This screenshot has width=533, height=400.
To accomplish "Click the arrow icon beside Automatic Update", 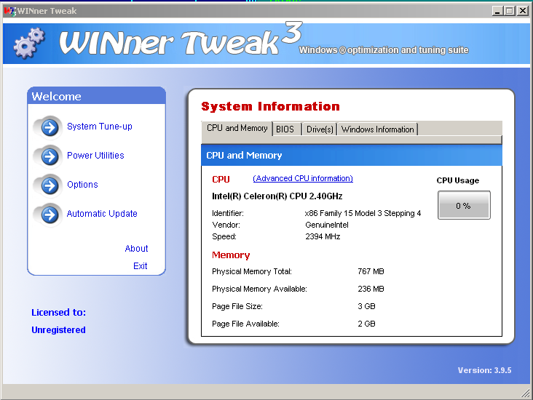I will 49,215.
